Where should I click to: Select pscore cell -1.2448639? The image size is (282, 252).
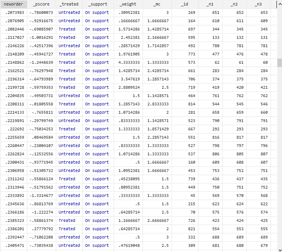click(x=42, y=63)
